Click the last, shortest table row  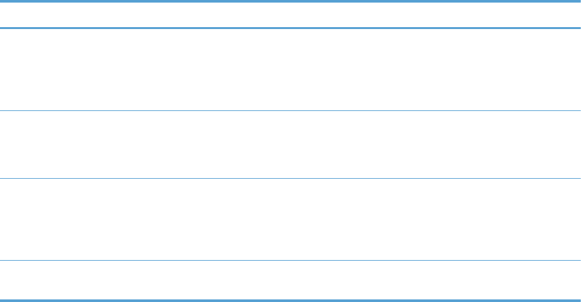tap(290, 279)
